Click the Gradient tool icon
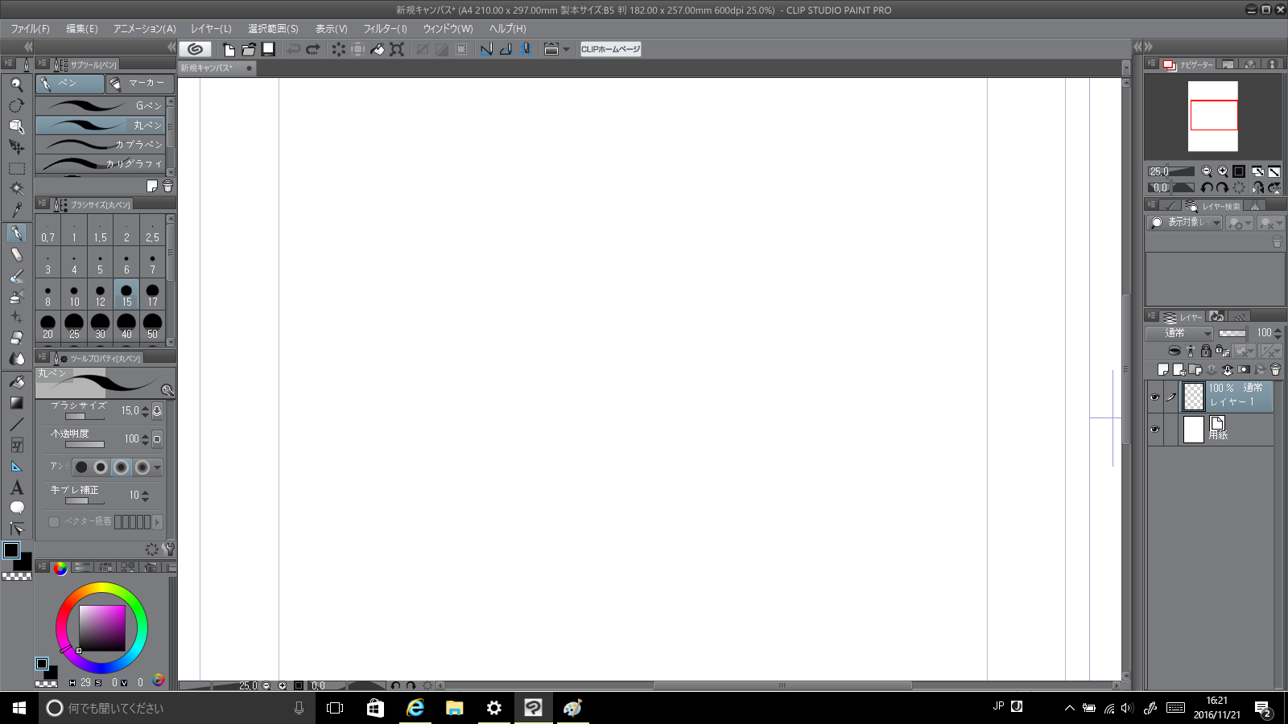The width and height of the screenshot is (1288, 724). [16, 403]
